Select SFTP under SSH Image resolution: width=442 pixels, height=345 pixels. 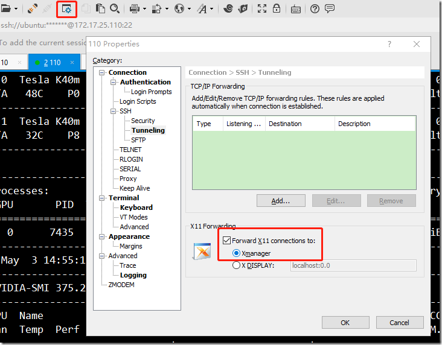pyautogui.click(x=138, y=140)
